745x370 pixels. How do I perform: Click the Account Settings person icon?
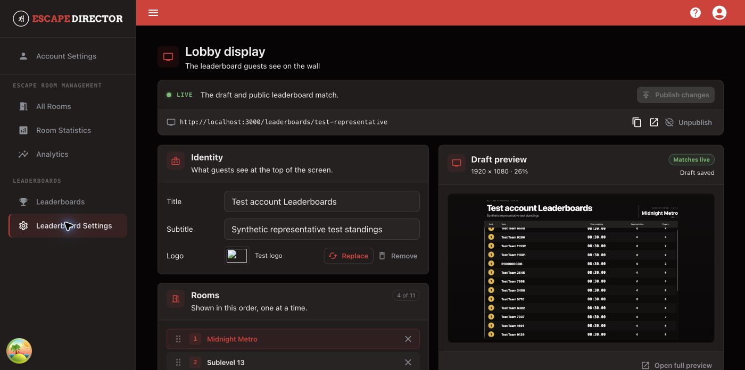(x=23, y=56)
